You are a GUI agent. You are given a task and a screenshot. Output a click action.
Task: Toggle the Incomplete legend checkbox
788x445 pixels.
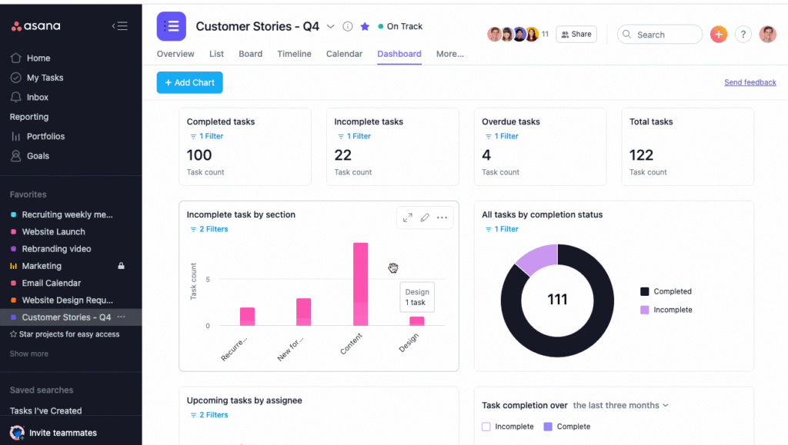487,426
